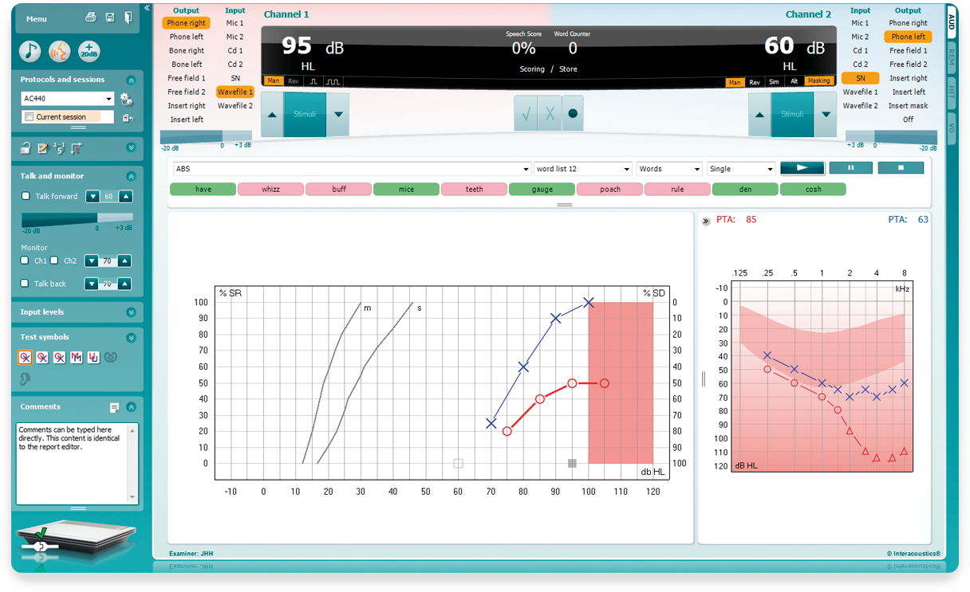The height and width of the screenshot is (592, 970).
Task: Check the Talk back checkbox
Action: [26, 284]
